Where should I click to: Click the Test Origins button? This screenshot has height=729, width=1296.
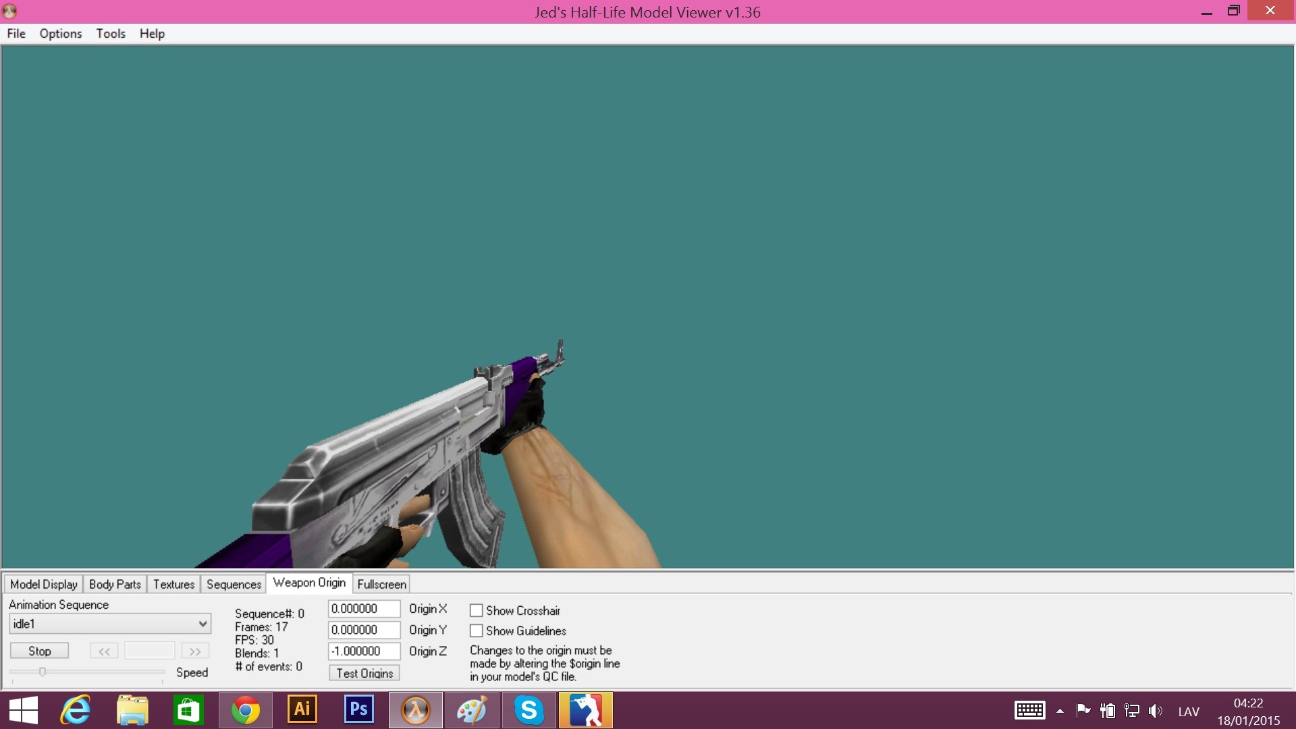(x=364, y=673)
